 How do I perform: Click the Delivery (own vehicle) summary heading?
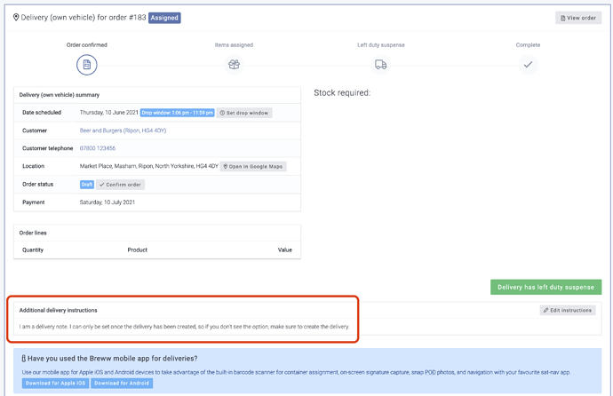pos(60,95)
